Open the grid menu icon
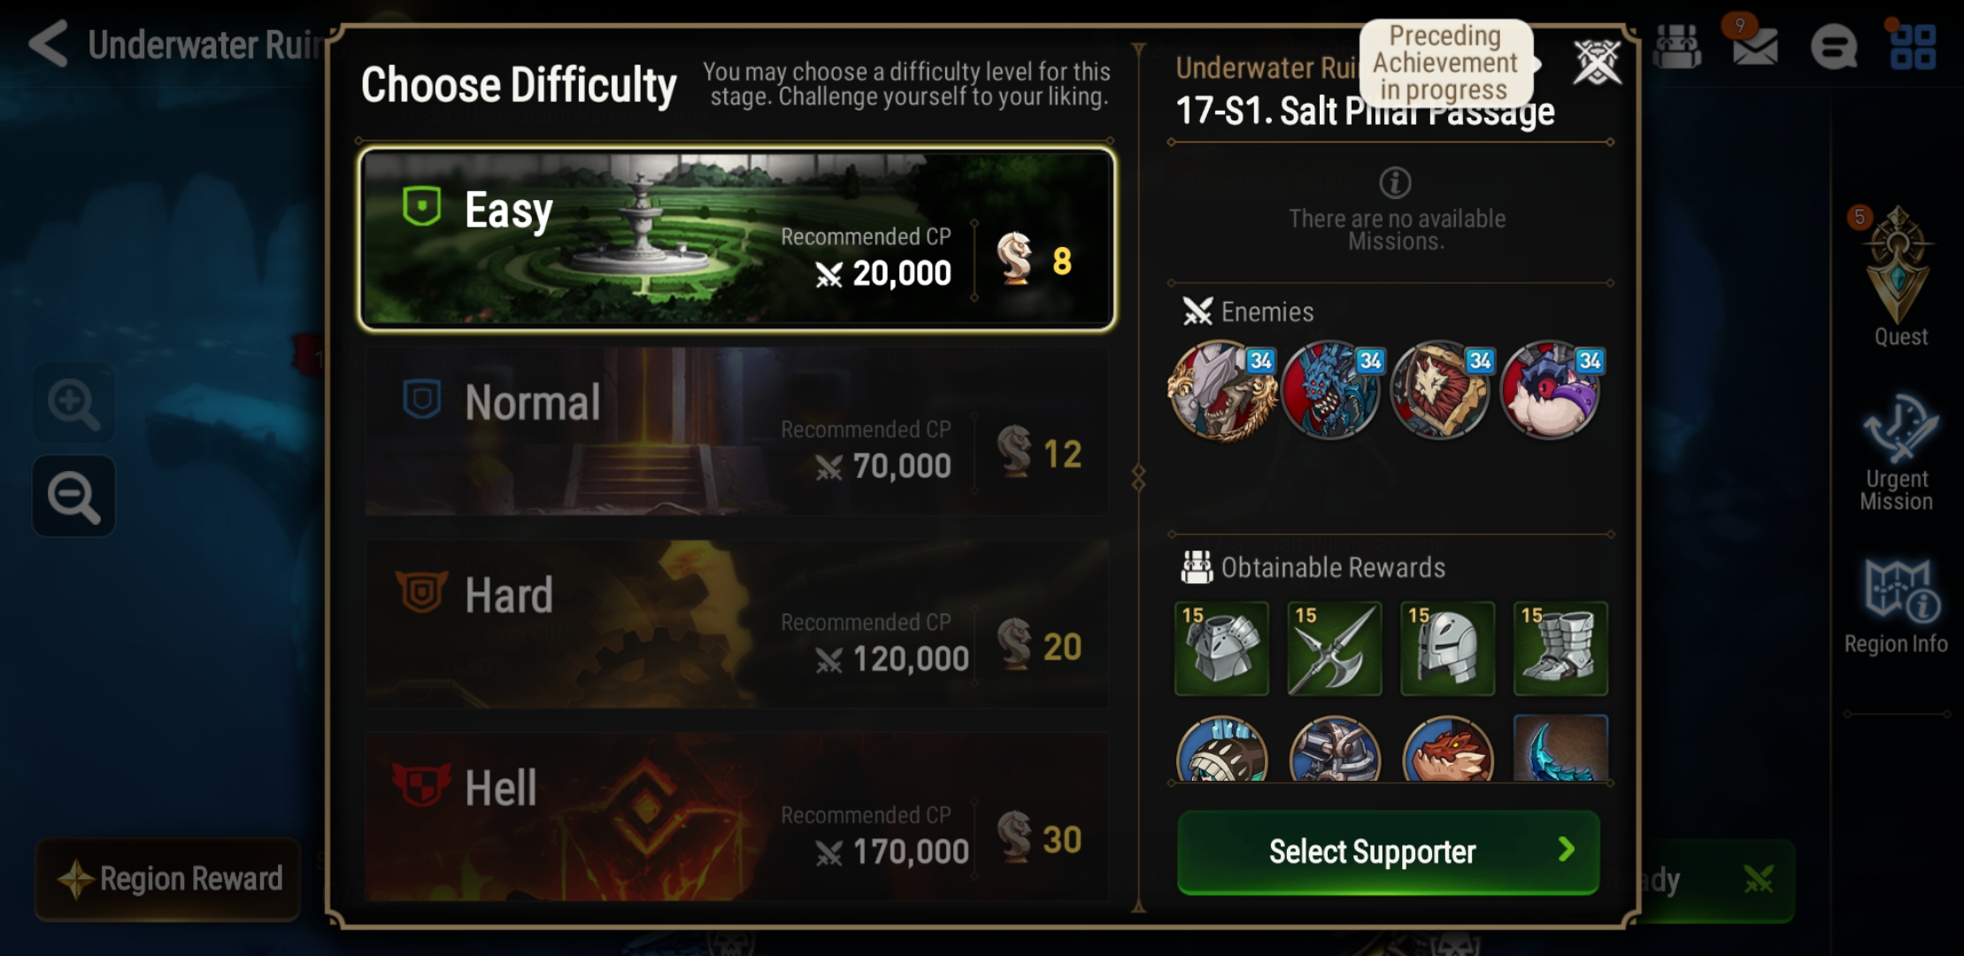 [1913, 46]
